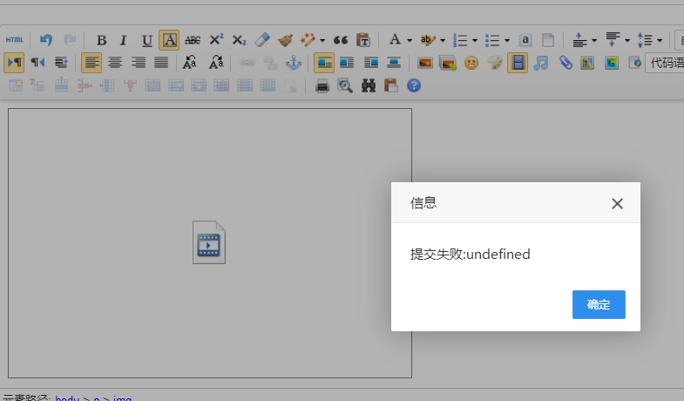Click the HTML source view icon
Viewport: 684px width, 401px height.
coord(15,40)
